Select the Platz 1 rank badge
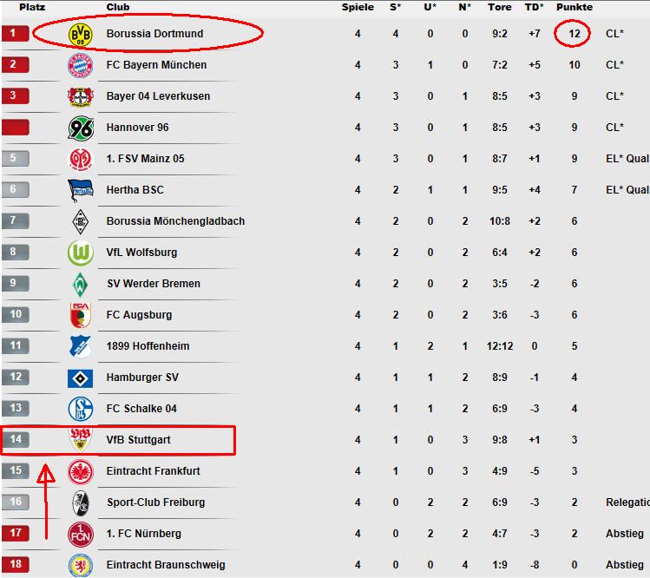Screen dimensions: 650x578 15,34
